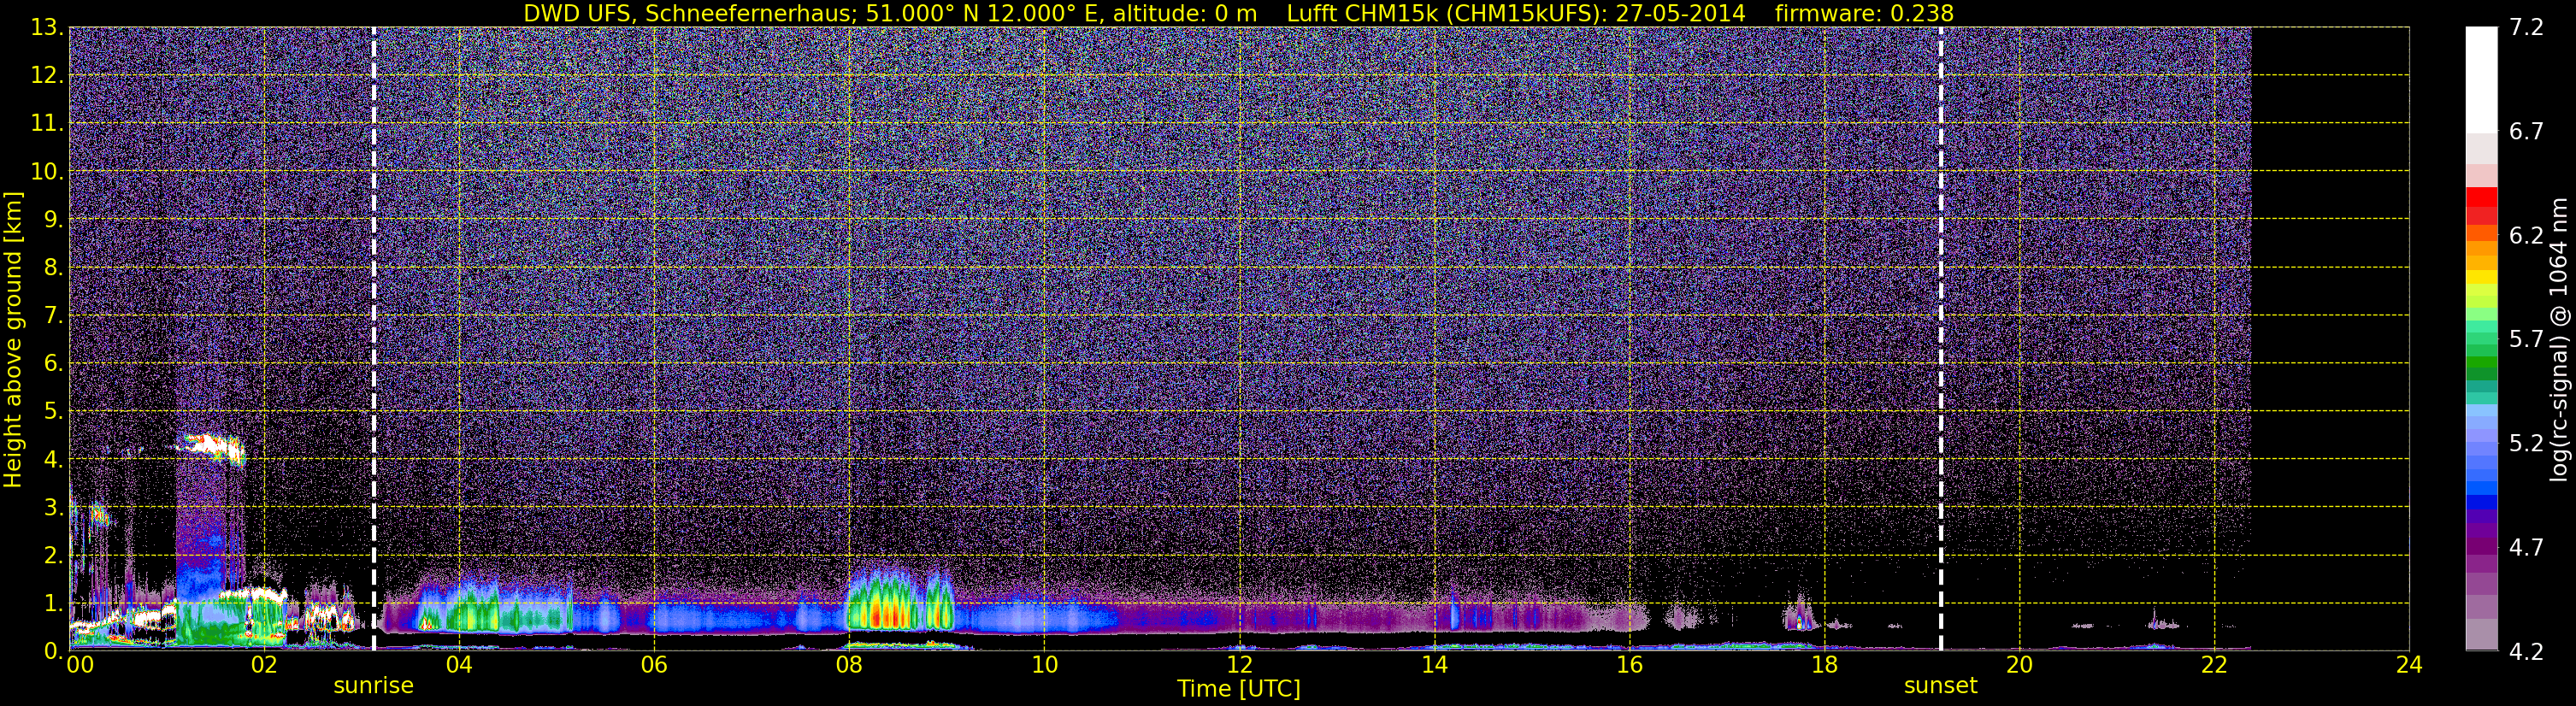Click the "9." tick on the height axis
2576x706 pixels.
(x=52, y=219)
